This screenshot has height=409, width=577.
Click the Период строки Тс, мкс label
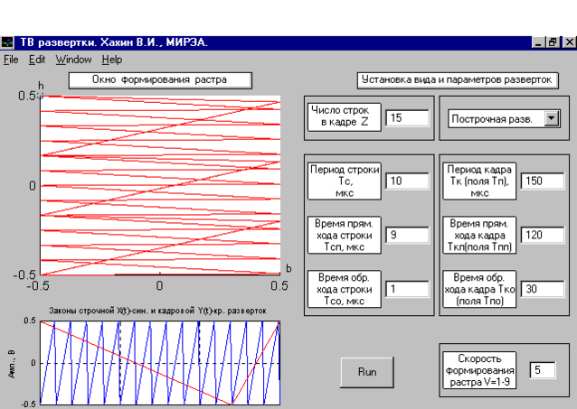[x=344, y=181]
